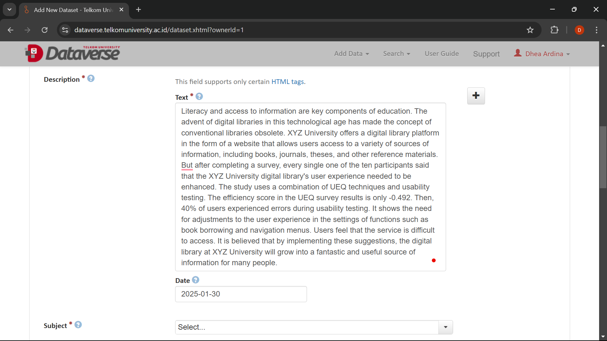Open the Subject Select... dropdown
The image size is (607, 341).
314,327
